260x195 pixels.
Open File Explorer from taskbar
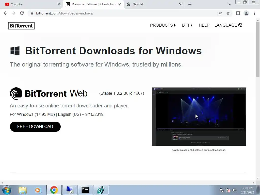point(23,190)
